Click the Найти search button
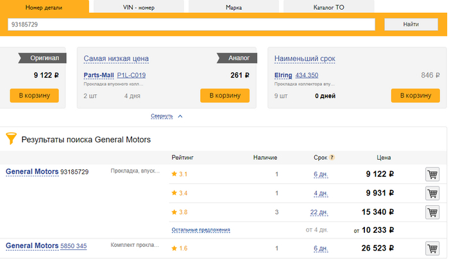 [x=411, y=24]
